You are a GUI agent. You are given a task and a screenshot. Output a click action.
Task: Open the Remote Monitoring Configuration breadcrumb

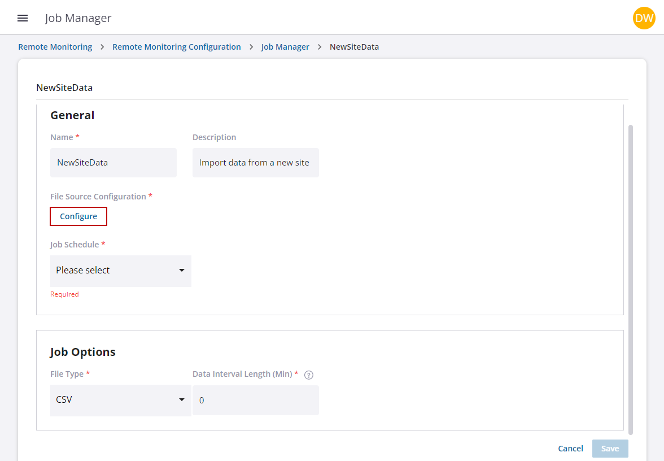pos(176,47)
